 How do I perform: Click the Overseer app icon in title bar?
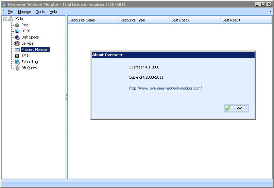point(4,4)
